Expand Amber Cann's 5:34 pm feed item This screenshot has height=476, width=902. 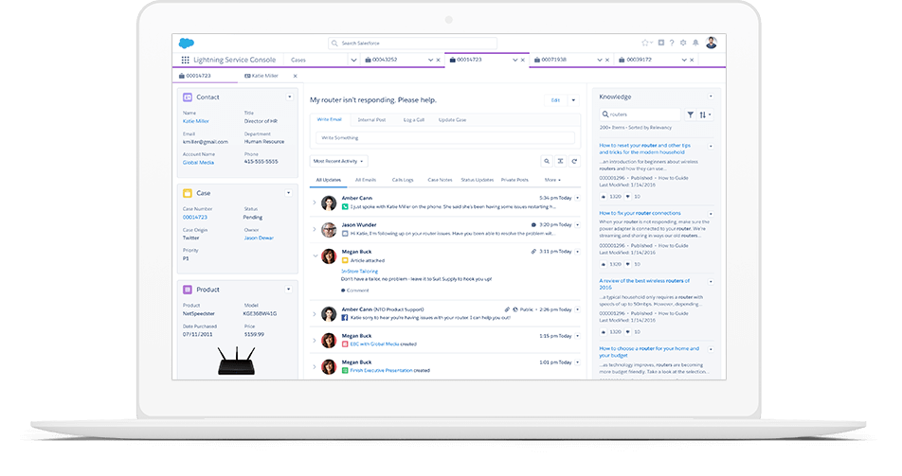[x=315, y=203]
